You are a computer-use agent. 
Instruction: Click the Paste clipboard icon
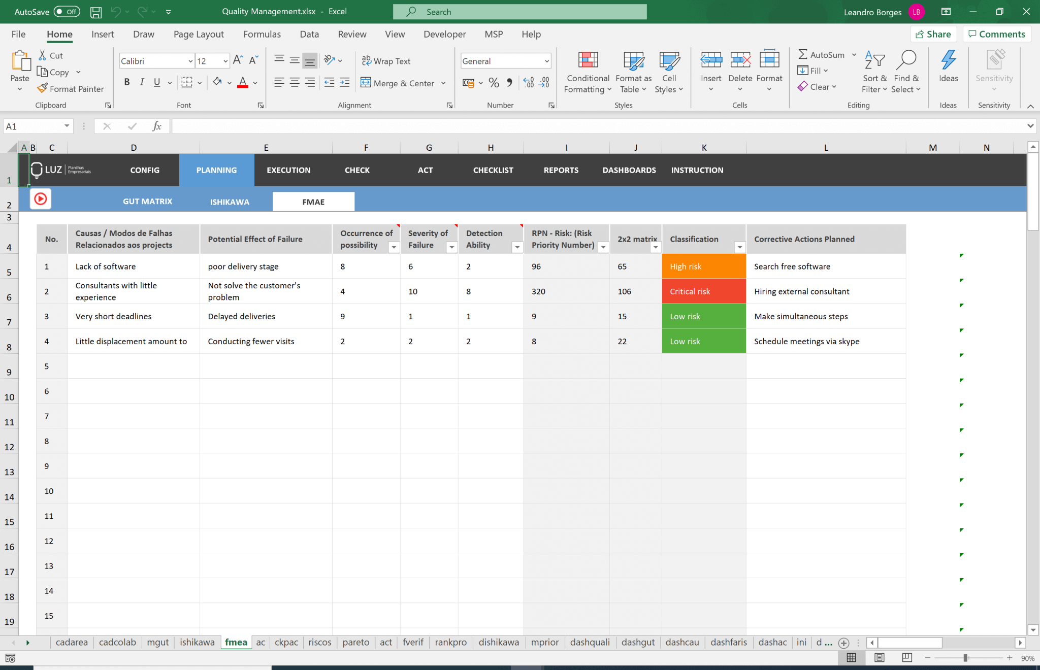[20, 60]
